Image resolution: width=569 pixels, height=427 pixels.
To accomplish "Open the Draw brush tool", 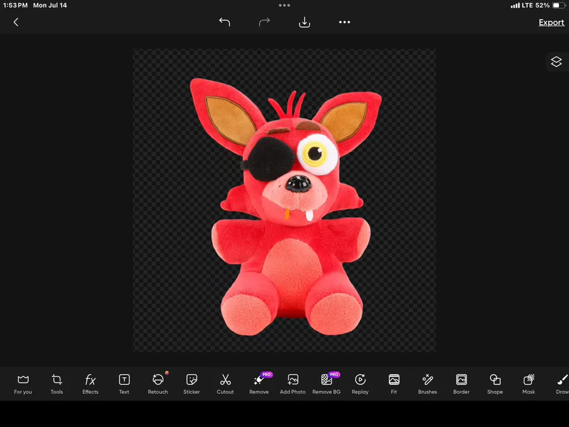I will click(562, 384).
